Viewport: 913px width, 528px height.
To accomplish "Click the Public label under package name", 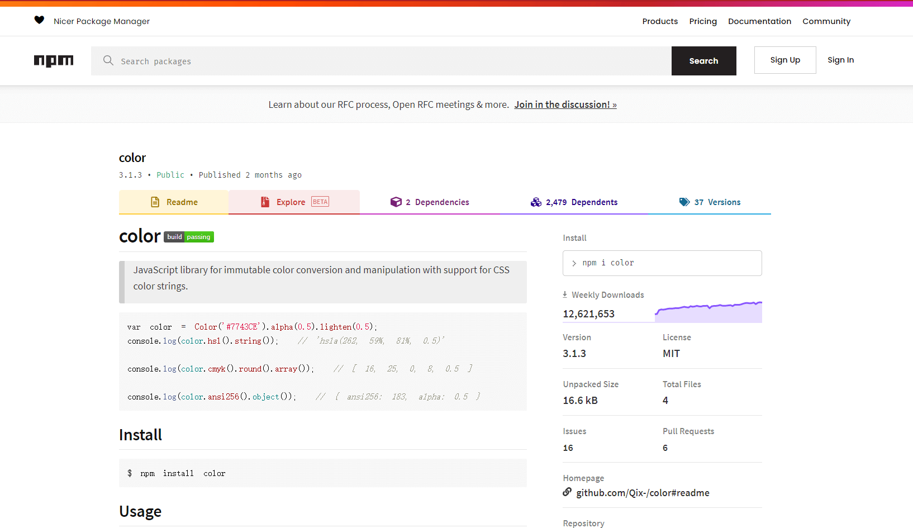I will (170, 175).
